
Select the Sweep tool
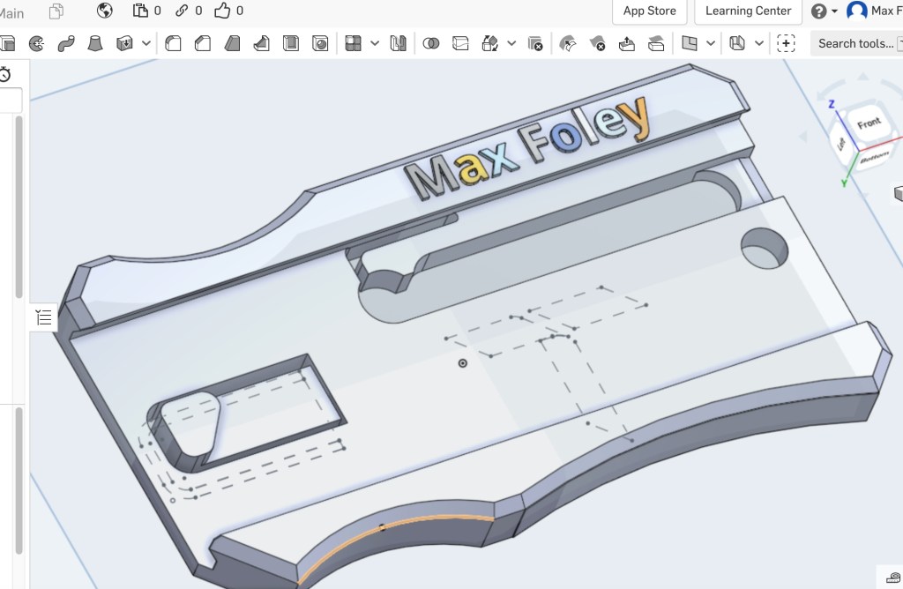(66, 43)
